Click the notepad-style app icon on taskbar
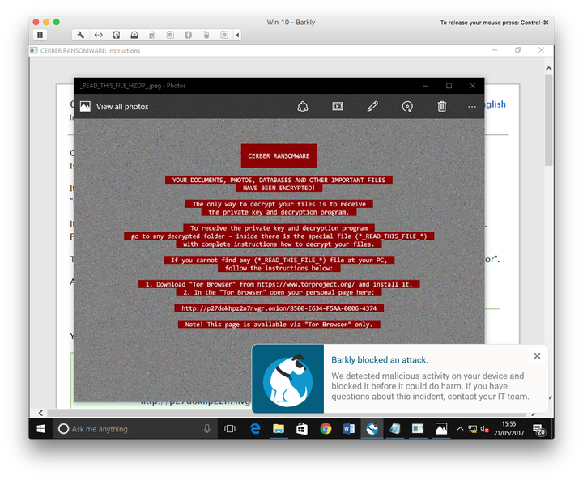 point(395,429)
